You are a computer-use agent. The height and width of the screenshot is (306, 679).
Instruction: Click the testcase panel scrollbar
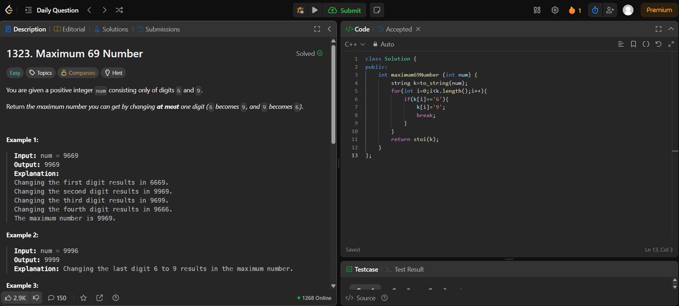674,285
